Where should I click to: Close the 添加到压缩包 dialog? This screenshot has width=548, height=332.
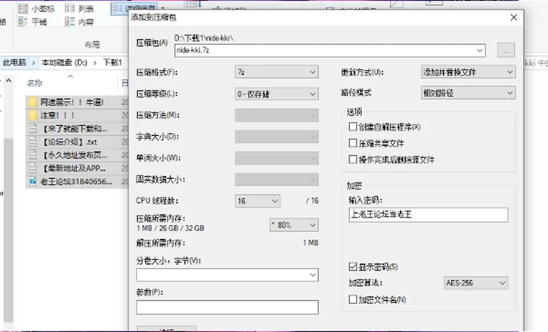pos(513,18)
